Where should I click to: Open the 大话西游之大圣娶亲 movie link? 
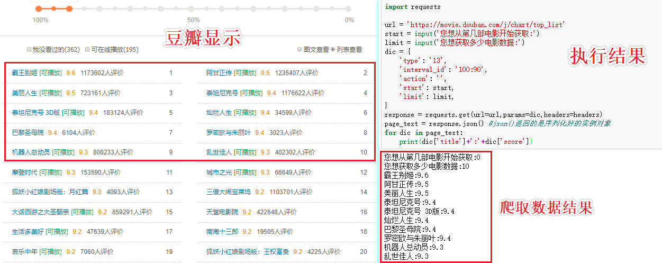41,212
